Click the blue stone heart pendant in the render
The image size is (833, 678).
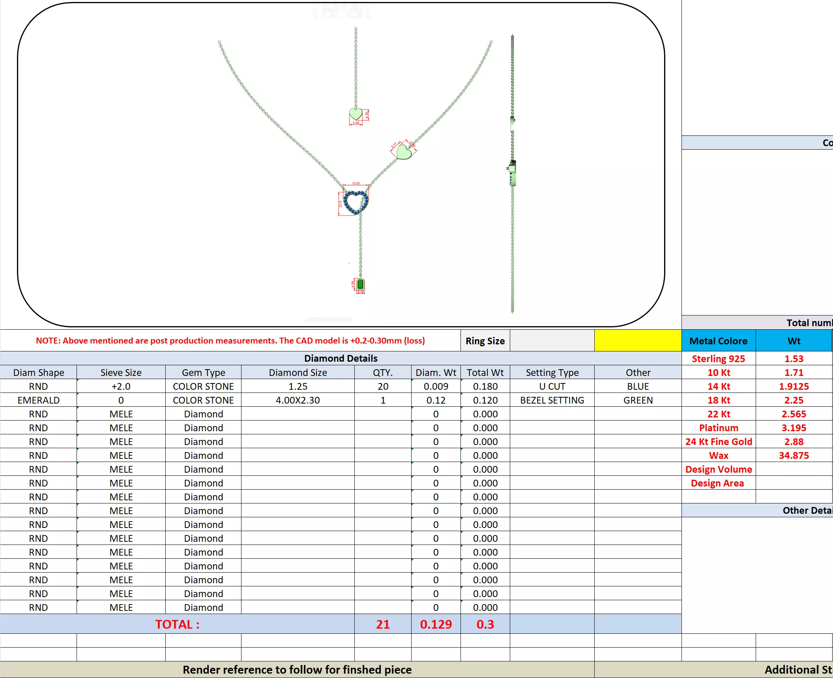click(356, 202)
